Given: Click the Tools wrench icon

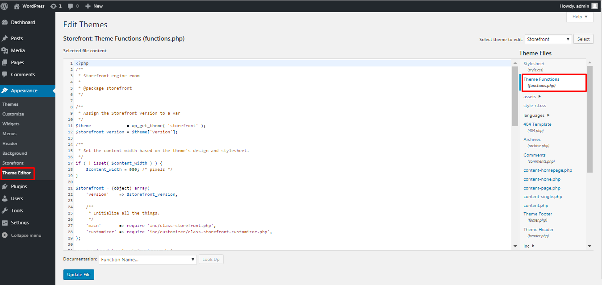Looking at the screenshot, I should [x=5, y=211].
